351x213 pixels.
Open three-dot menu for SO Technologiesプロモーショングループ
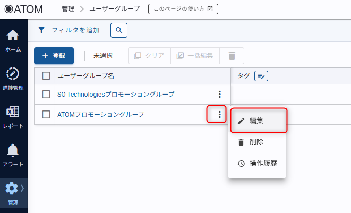[x=219, y=95]
